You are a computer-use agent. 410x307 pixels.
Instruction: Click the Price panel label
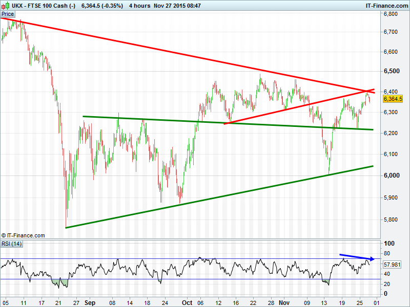coord(8,14)
